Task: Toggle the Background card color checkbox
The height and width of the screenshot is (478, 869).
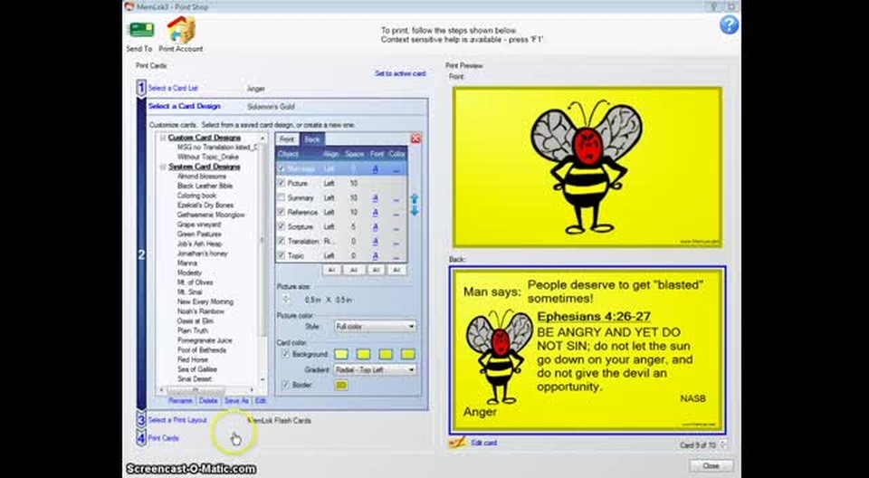Action: tap(286, 354)
